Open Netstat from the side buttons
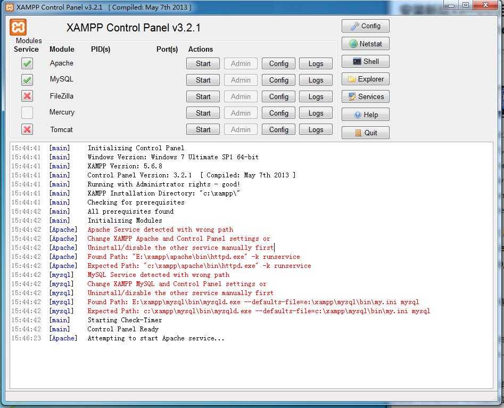 click(366, 44)
